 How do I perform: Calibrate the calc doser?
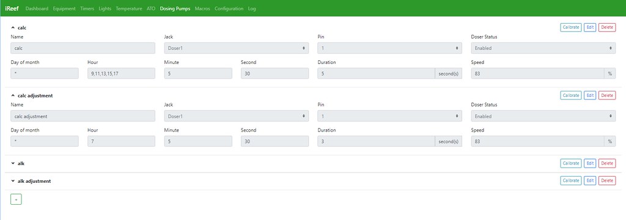tap(570, 27)
